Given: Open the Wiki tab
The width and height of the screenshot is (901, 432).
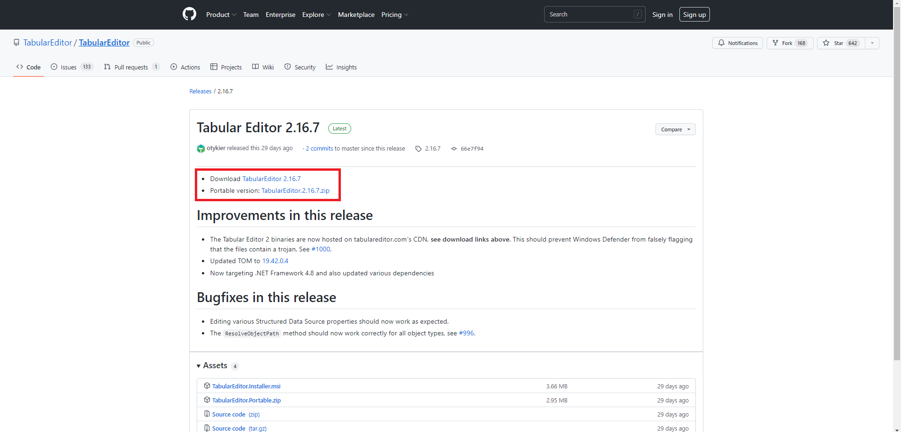Looking at the screenshot, I should [263, 67].
